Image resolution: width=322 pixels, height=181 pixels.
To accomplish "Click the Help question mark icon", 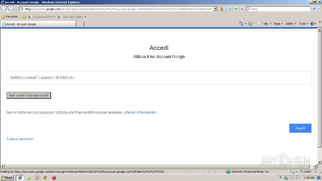I will coord(312,24).
